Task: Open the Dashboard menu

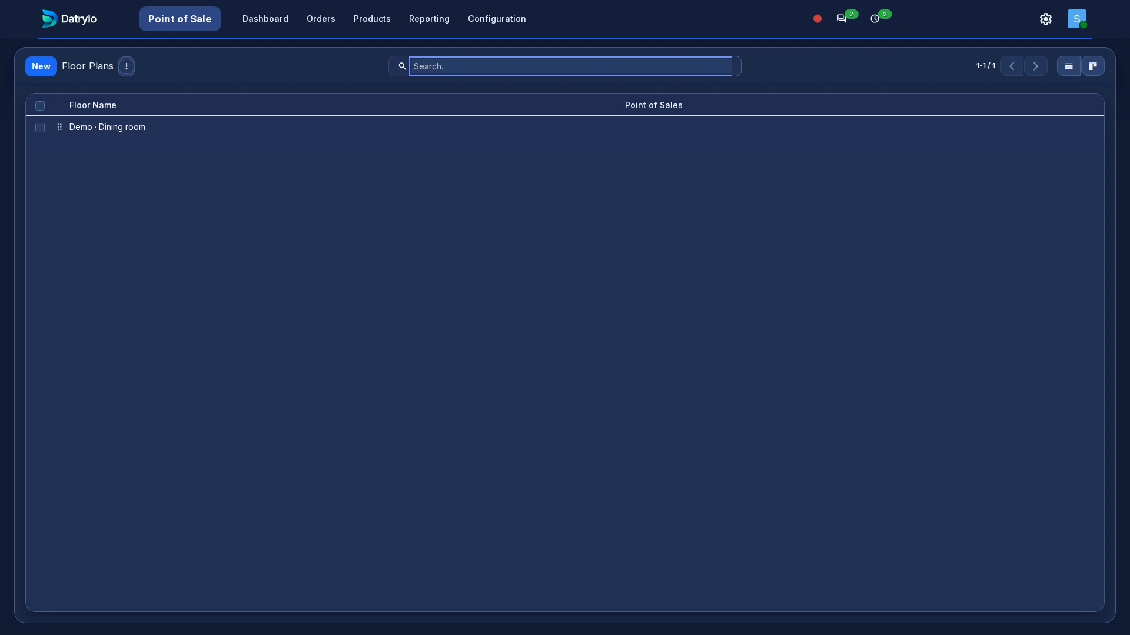Action: [265, 19]
